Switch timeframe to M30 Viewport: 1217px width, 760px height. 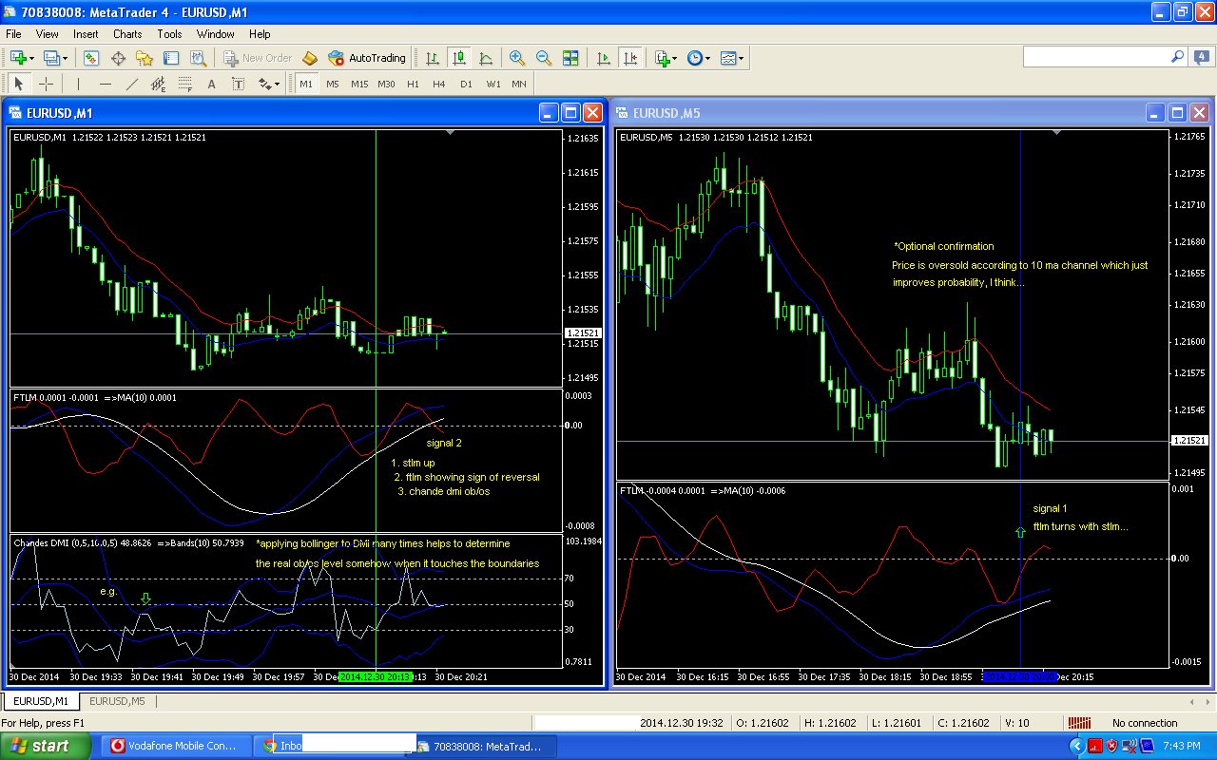(386, 84)
